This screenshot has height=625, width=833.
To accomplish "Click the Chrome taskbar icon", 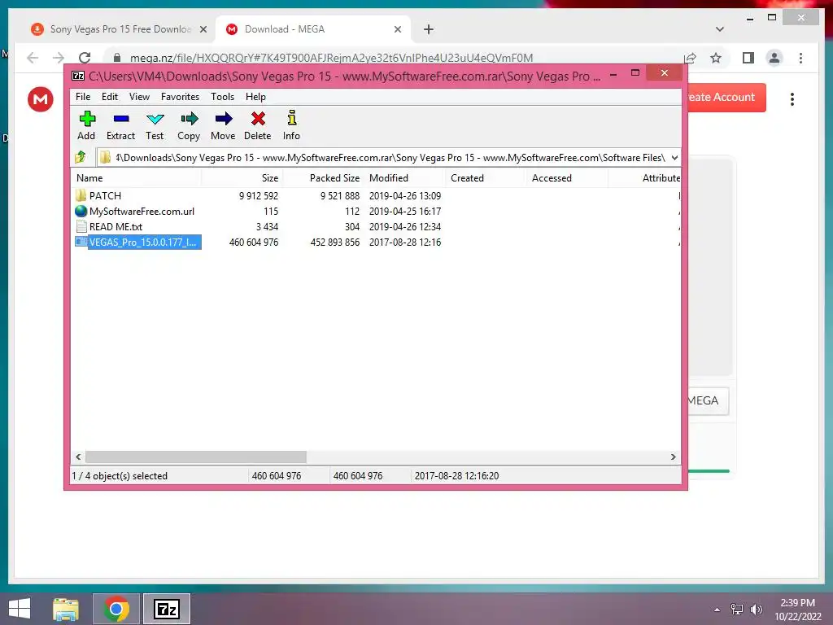I will tap(116, 609).
